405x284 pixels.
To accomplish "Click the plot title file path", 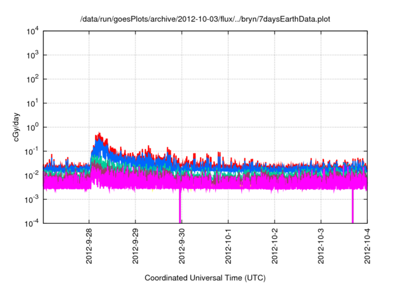I will click(x=206, y=19).
